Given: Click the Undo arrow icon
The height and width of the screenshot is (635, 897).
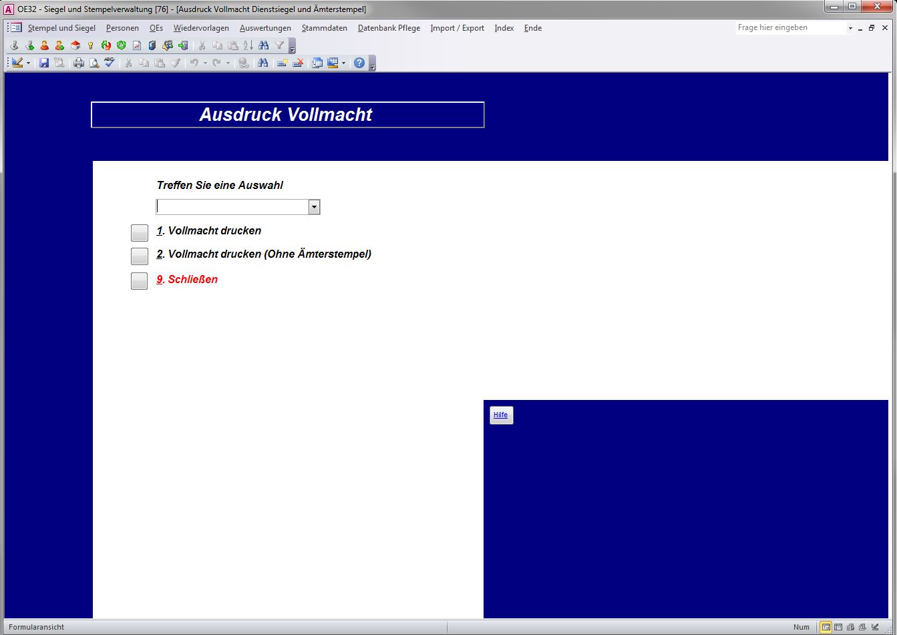Looking at the screenshot, I should pos(194,63).
